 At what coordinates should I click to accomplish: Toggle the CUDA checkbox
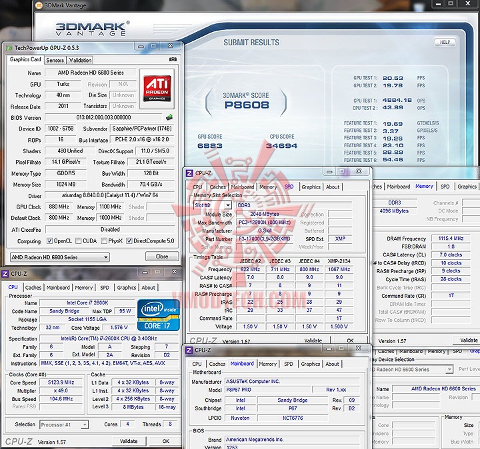(x=79, y=240)
